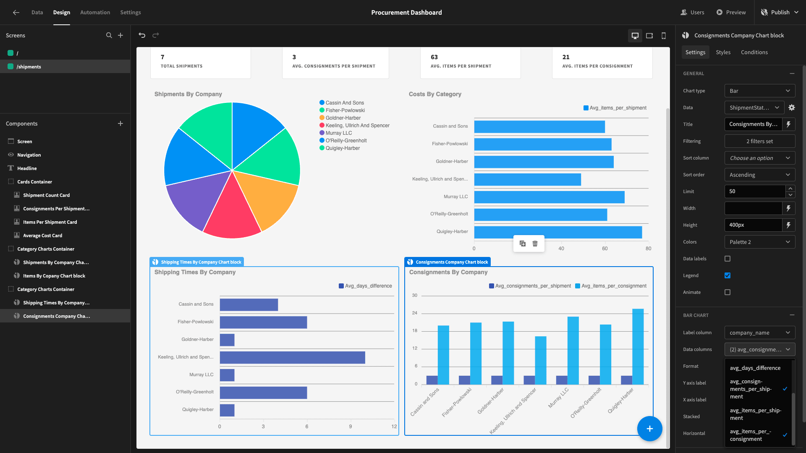Collapse the General section
The width and height of the screenshot is (806, 453).
(x=792, y=73)
